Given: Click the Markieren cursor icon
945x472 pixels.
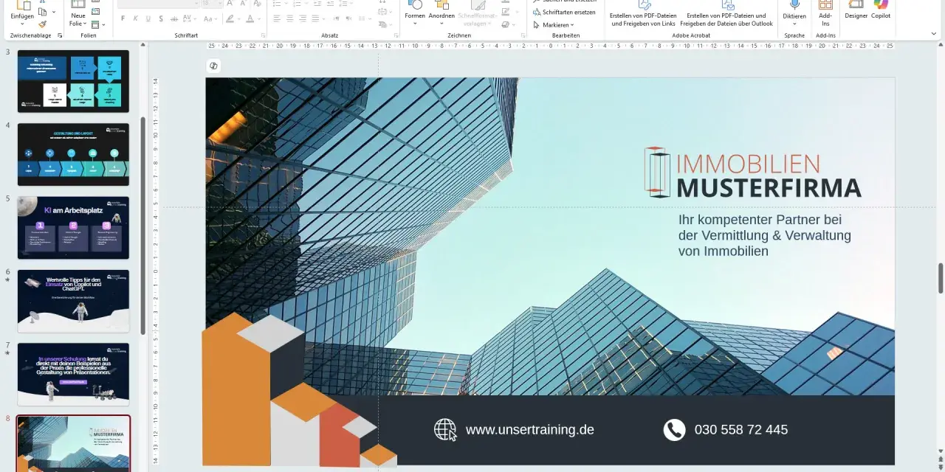Looking at the screenshot, I should tap(536, 24).
